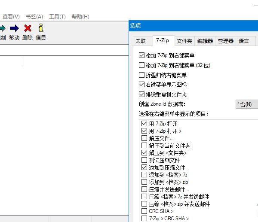Viewport: 258px width, 222px height.
Task: Open the 关联 tab
Action: 141,41
